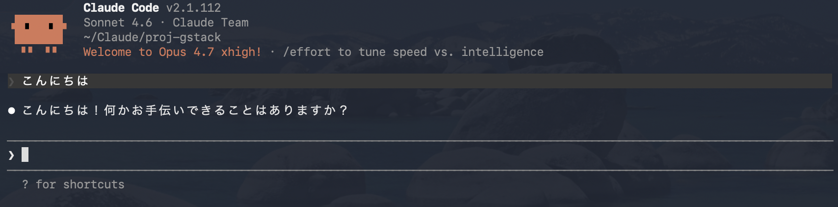This screenshot has height=207, width=838.
Task: Click the version number v2.1.112
Action: pos(193,8)
